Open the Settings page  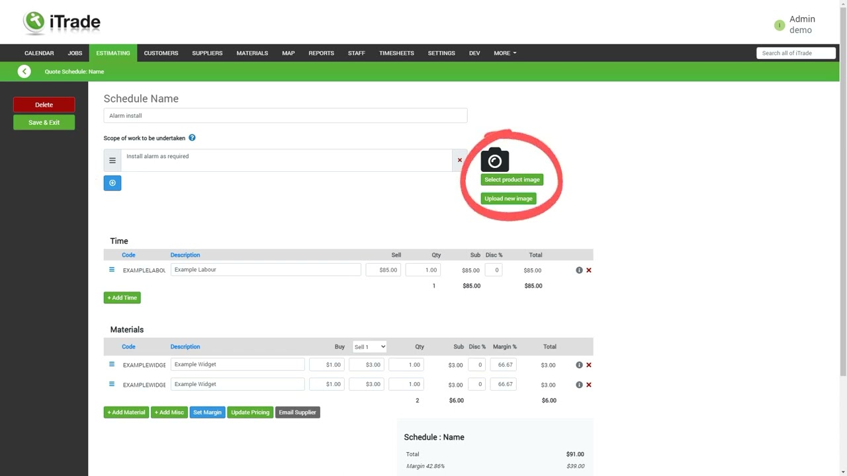coord(441,53)
